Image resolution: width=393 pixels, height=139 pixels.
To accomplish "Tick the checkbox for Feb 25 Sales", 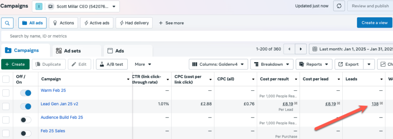I will click(x=6, y=133).
